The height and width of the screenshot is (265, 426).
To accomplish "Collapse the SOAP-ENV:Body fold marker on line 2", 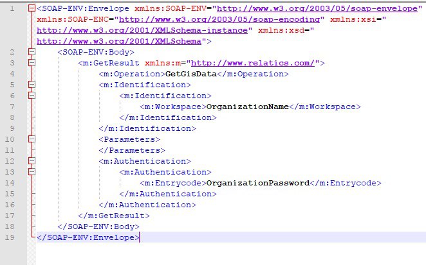I will [x=32, y=52].
